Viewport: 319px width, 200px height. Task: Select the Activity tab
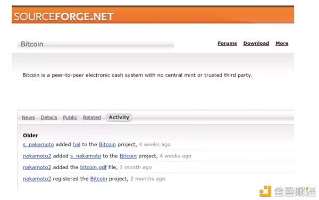click(119, 118)
